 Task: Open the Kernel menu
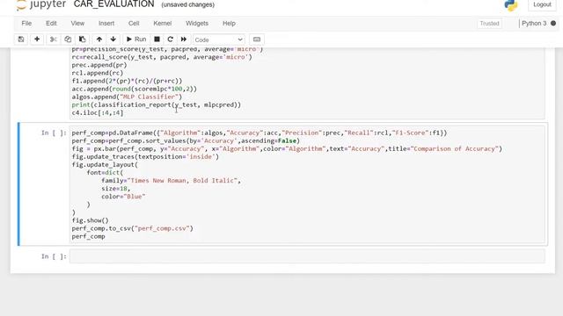click(162, 24)
